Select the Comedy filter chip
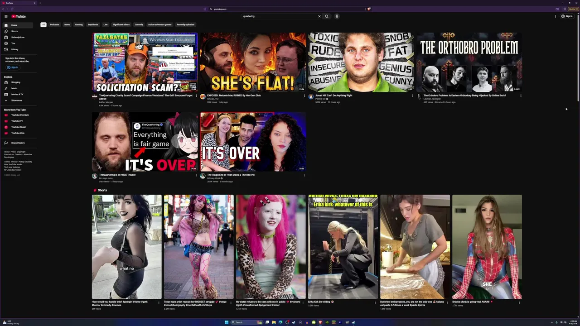 139,24
